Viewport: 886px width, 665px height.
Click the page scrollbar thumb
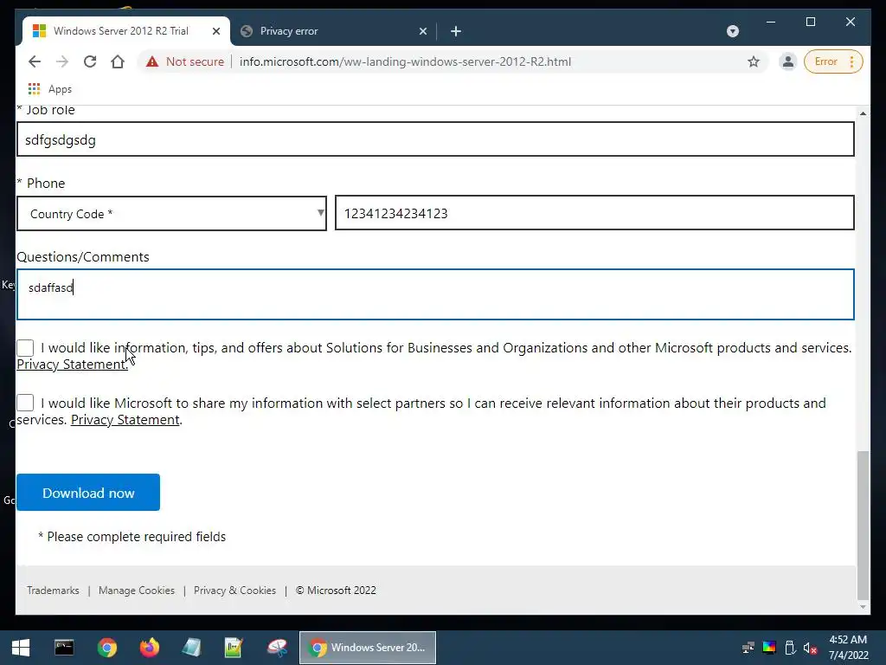pyautogui.click(x=863, y=525)
